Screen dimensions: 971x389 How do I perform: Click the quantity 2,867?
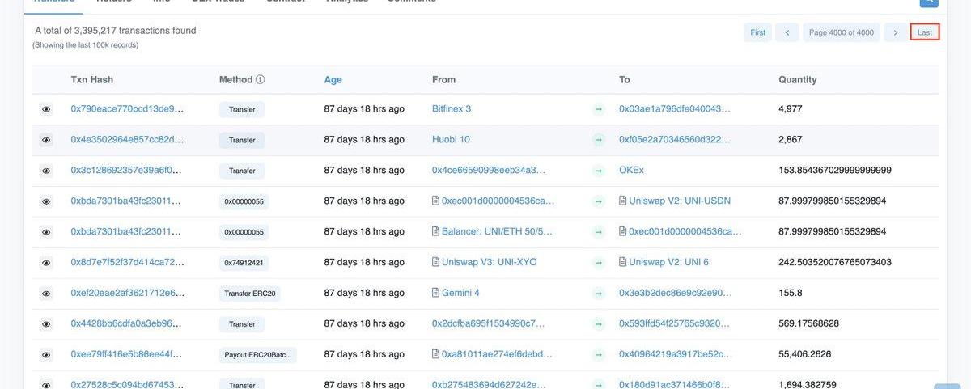point(791,139)
